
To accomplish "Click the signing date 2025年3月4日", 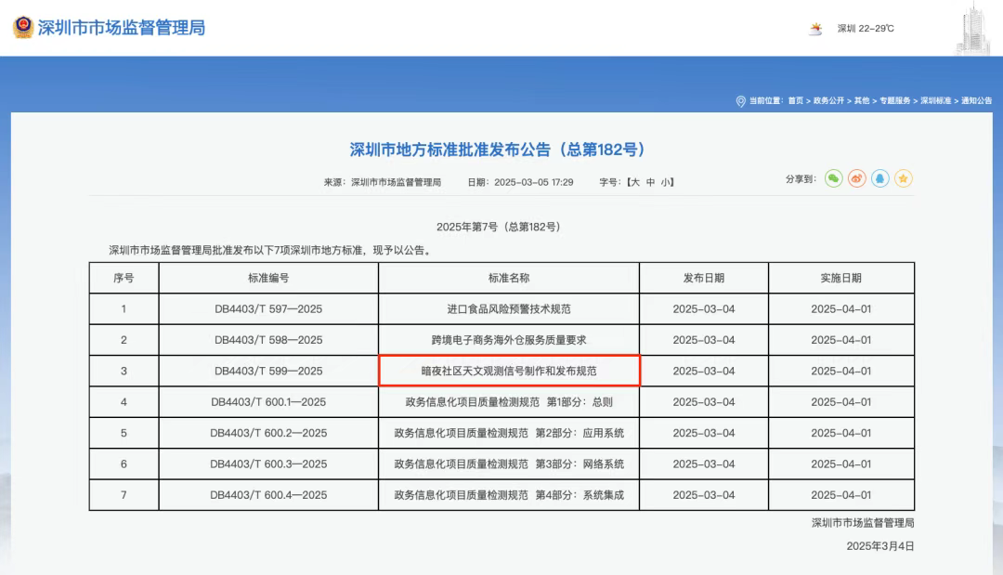I will 880,546.
